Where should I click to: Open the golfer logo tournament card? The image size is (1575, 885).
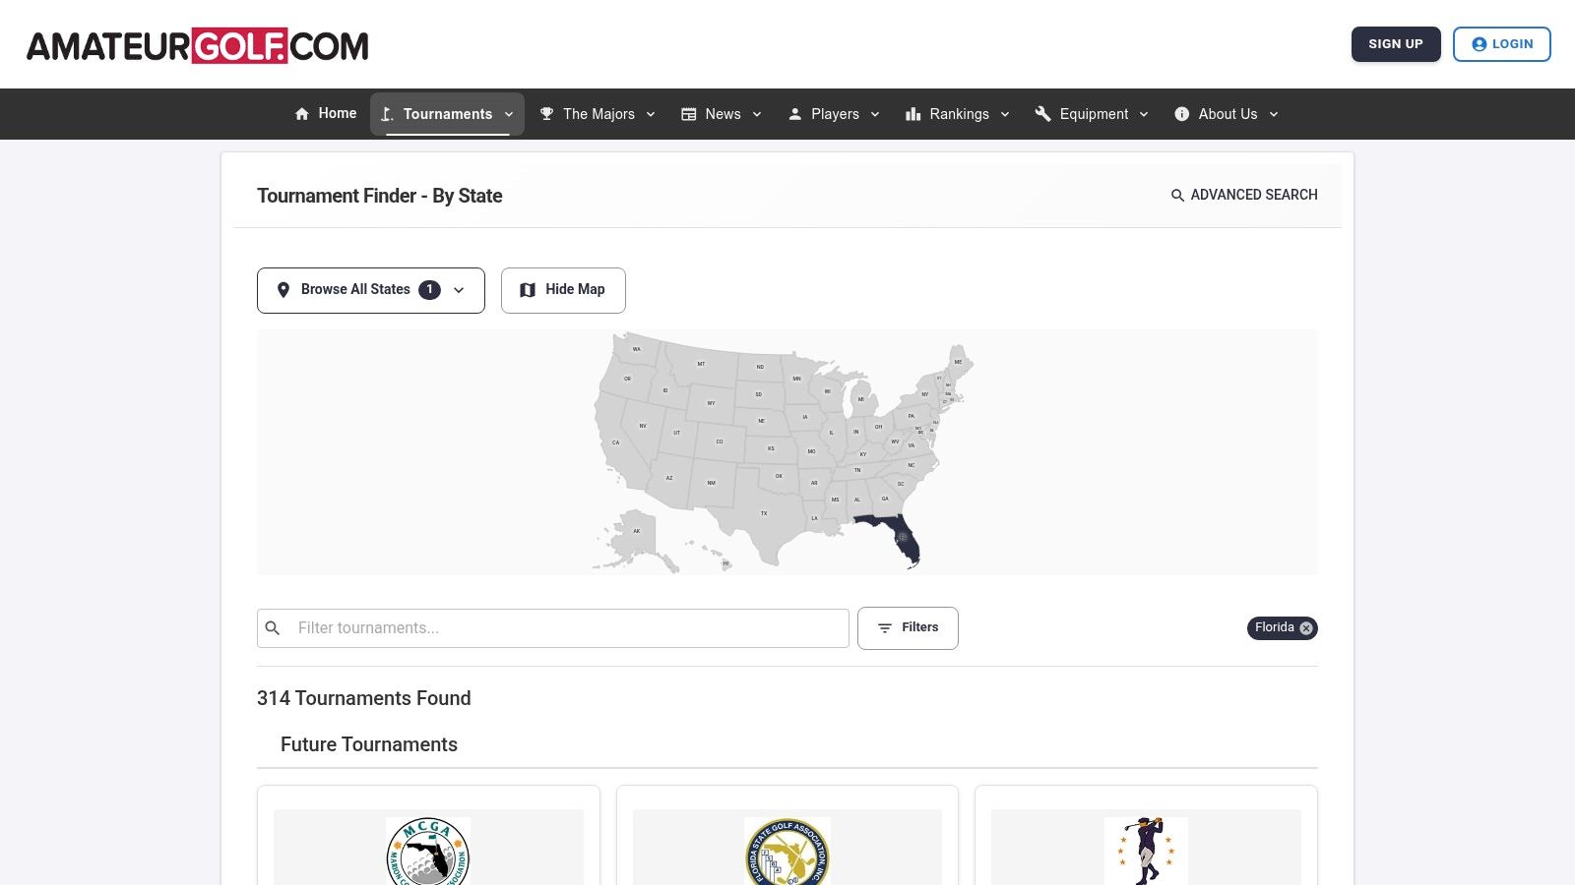coord(1146,852)
